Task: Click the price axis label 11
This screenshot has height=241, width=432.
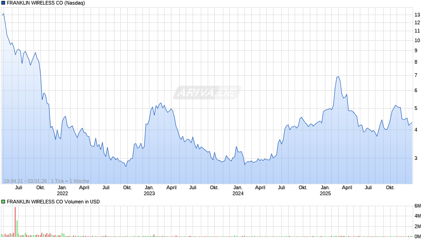Action: [417, 31]
